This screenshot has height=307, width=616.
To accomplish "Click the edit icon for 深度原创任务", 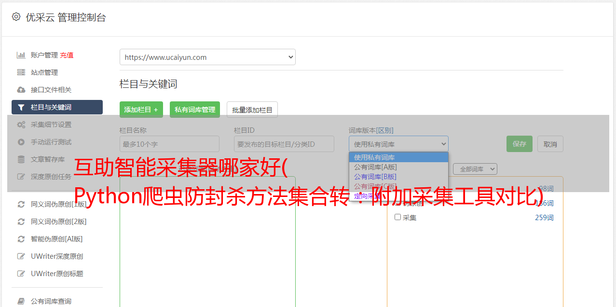I will pos(21,177).
